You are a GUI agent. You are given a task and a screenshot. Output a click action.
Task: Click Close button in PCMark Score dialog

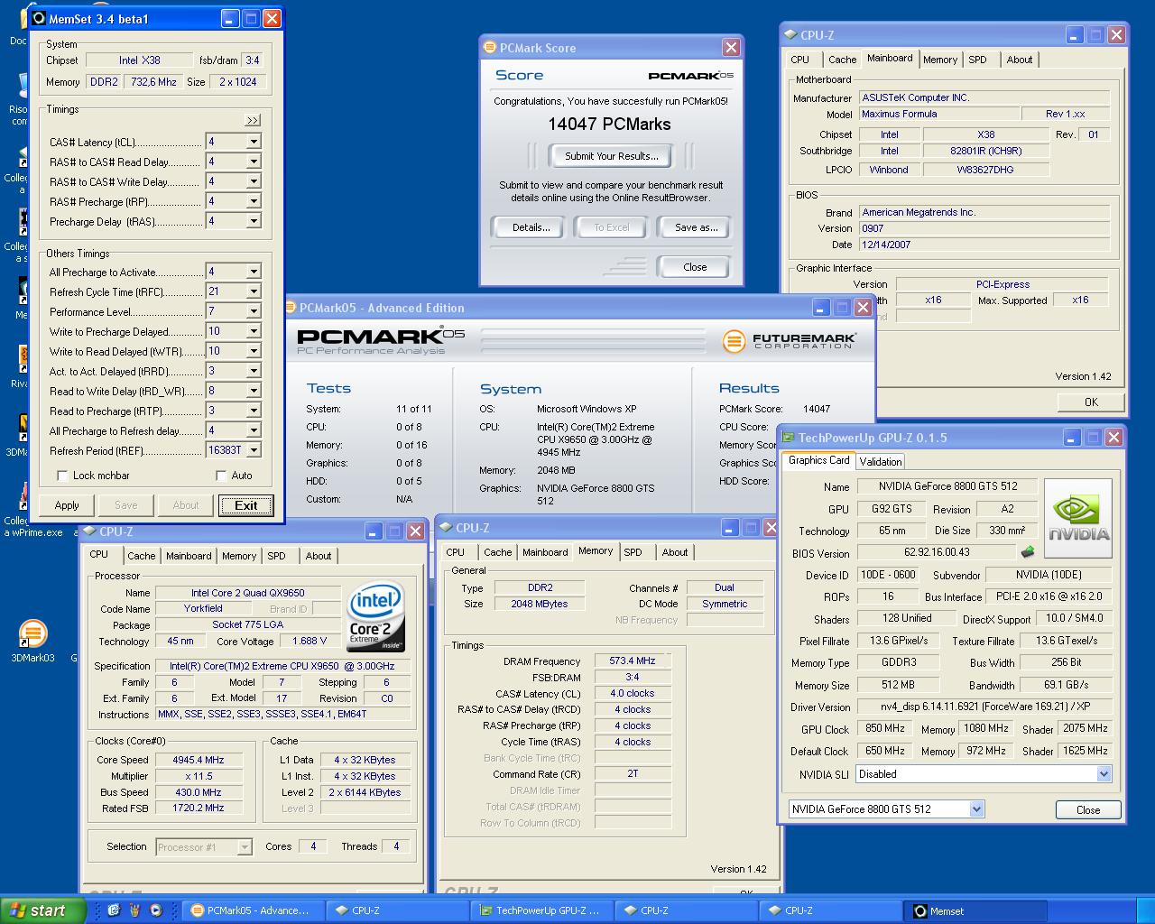695,267
